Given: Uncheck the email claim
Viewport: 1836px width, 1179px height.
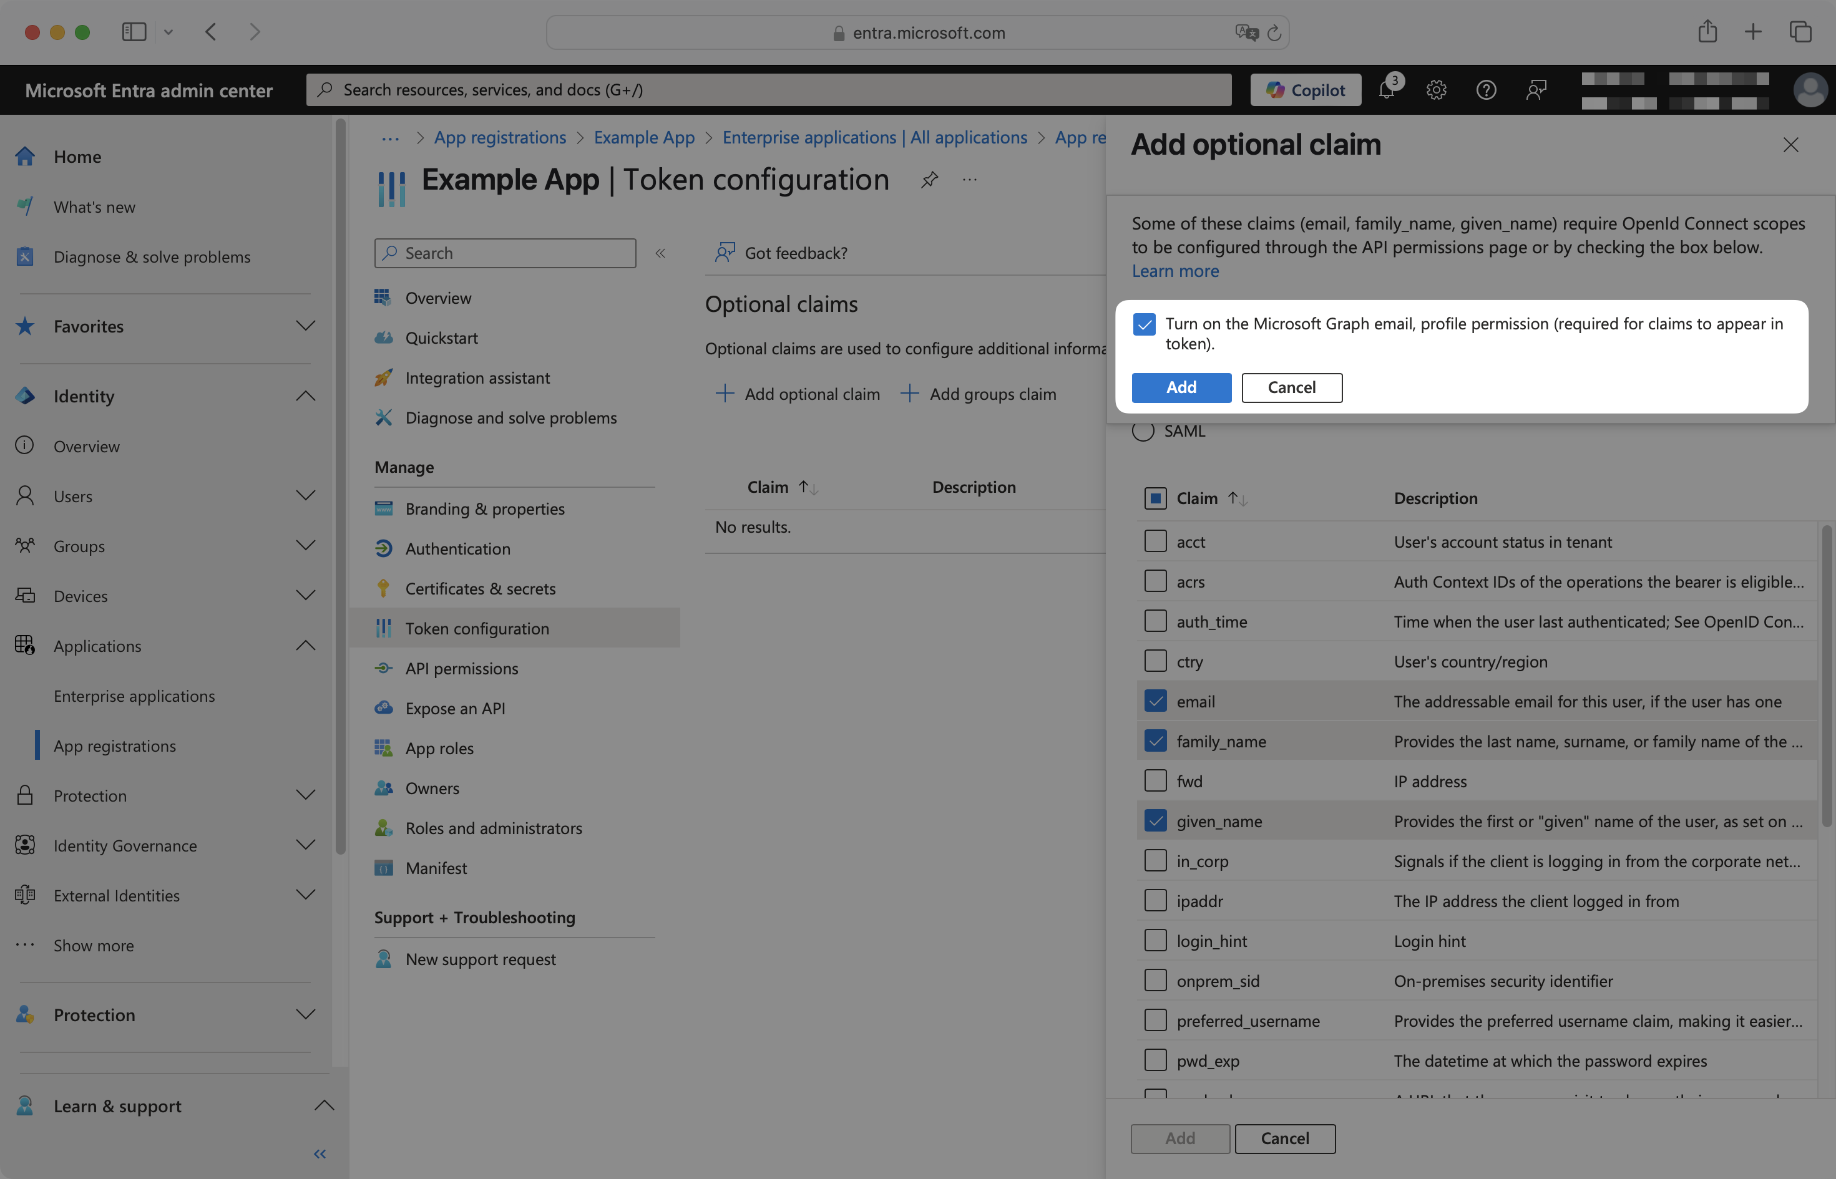Looking at the screenshot, I should pos(1155,700).
